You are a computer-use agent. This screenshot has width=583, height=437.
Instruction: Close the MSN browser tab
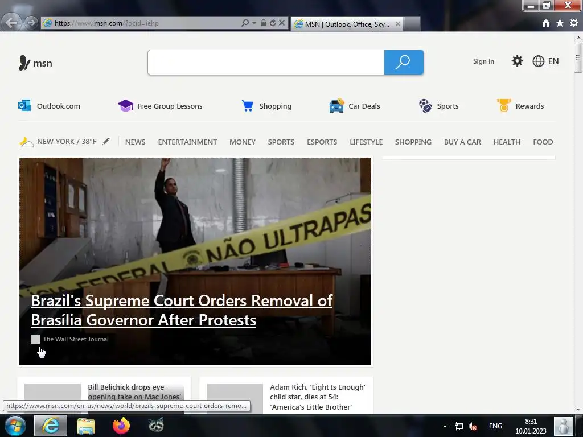tap(398, 24)
